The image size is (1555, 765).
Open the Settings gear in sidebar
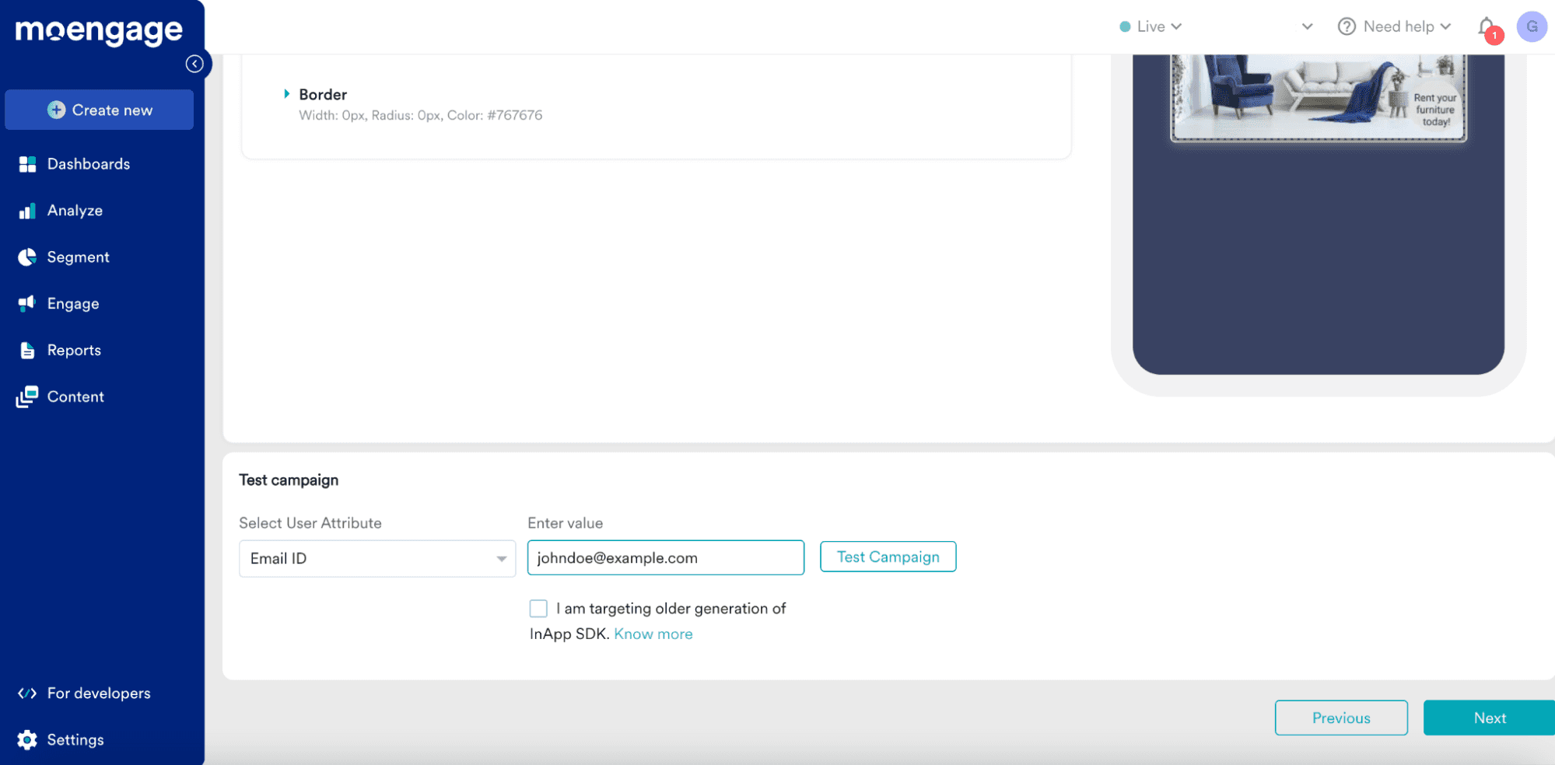(x=27, y=739)
